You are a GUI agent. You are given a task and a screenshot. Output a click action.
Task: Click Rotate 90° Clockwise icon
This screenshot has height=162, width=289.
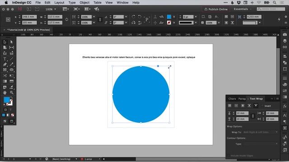coord(133,17)
